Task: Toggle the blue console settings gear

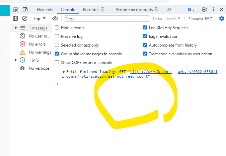Action: (x=222, y=19)
